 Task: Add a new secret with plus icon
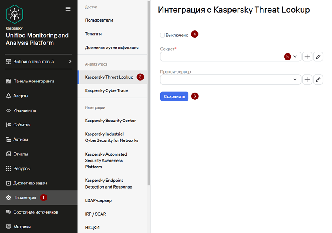pos(307,57)
